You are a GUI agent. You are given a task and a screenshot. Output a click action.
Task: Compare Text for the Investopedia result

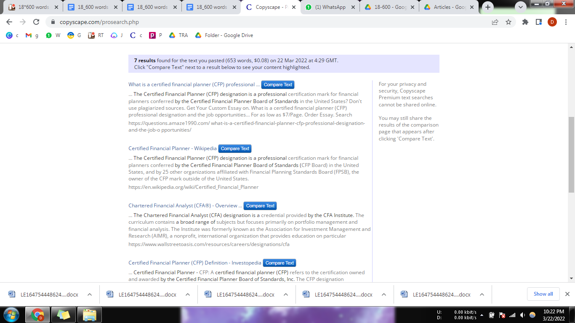click(280, 263)
